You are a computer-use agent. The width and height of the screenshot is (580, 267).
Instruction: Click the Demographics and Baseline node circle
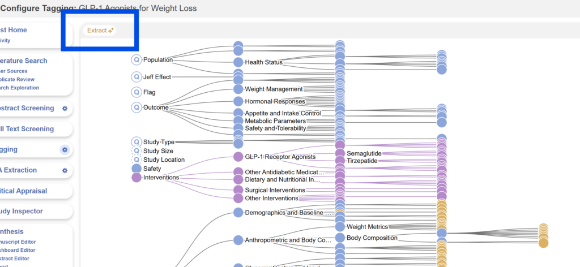pyautogui.click(x=238, y=212)
